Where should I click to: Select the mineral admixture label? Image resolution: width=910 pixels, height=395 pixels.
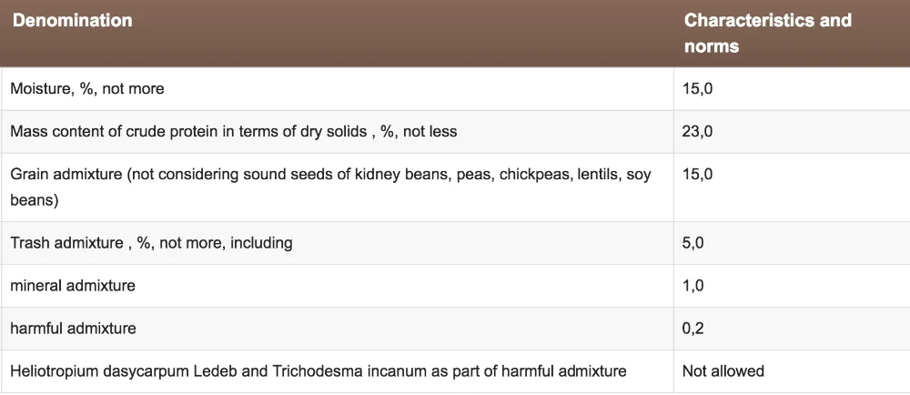tap(73, 286)
